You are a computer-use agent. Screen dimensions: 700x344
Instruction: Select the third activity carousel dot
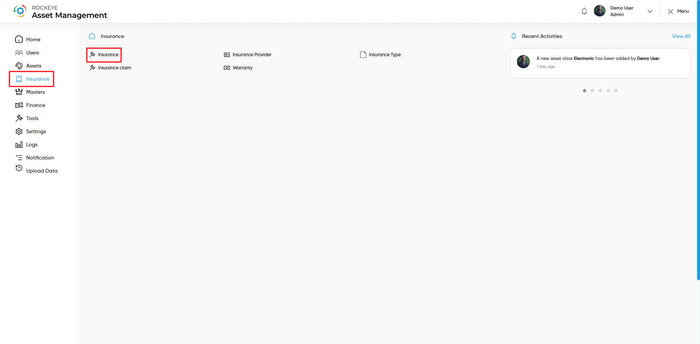600,90
